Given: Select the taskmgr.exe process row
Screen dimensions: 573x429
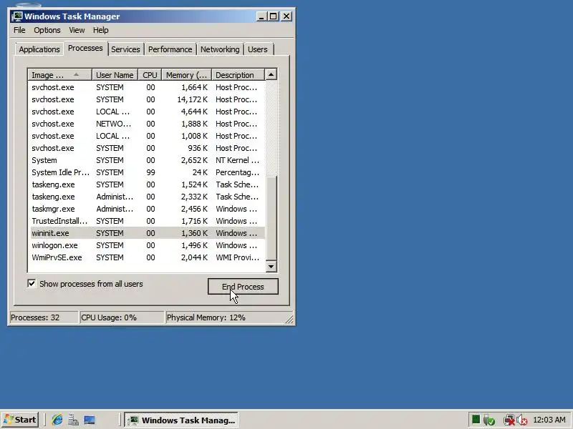Looking at the screenshot, I should [x=147, y=209].
